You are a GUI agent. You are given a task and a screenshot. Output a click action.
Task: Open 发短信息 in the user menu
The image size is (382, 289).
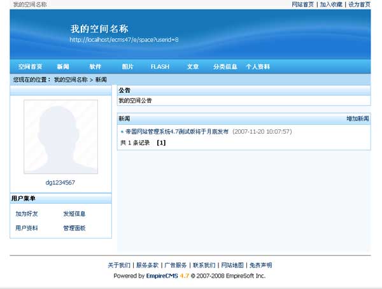click(74, 214)
